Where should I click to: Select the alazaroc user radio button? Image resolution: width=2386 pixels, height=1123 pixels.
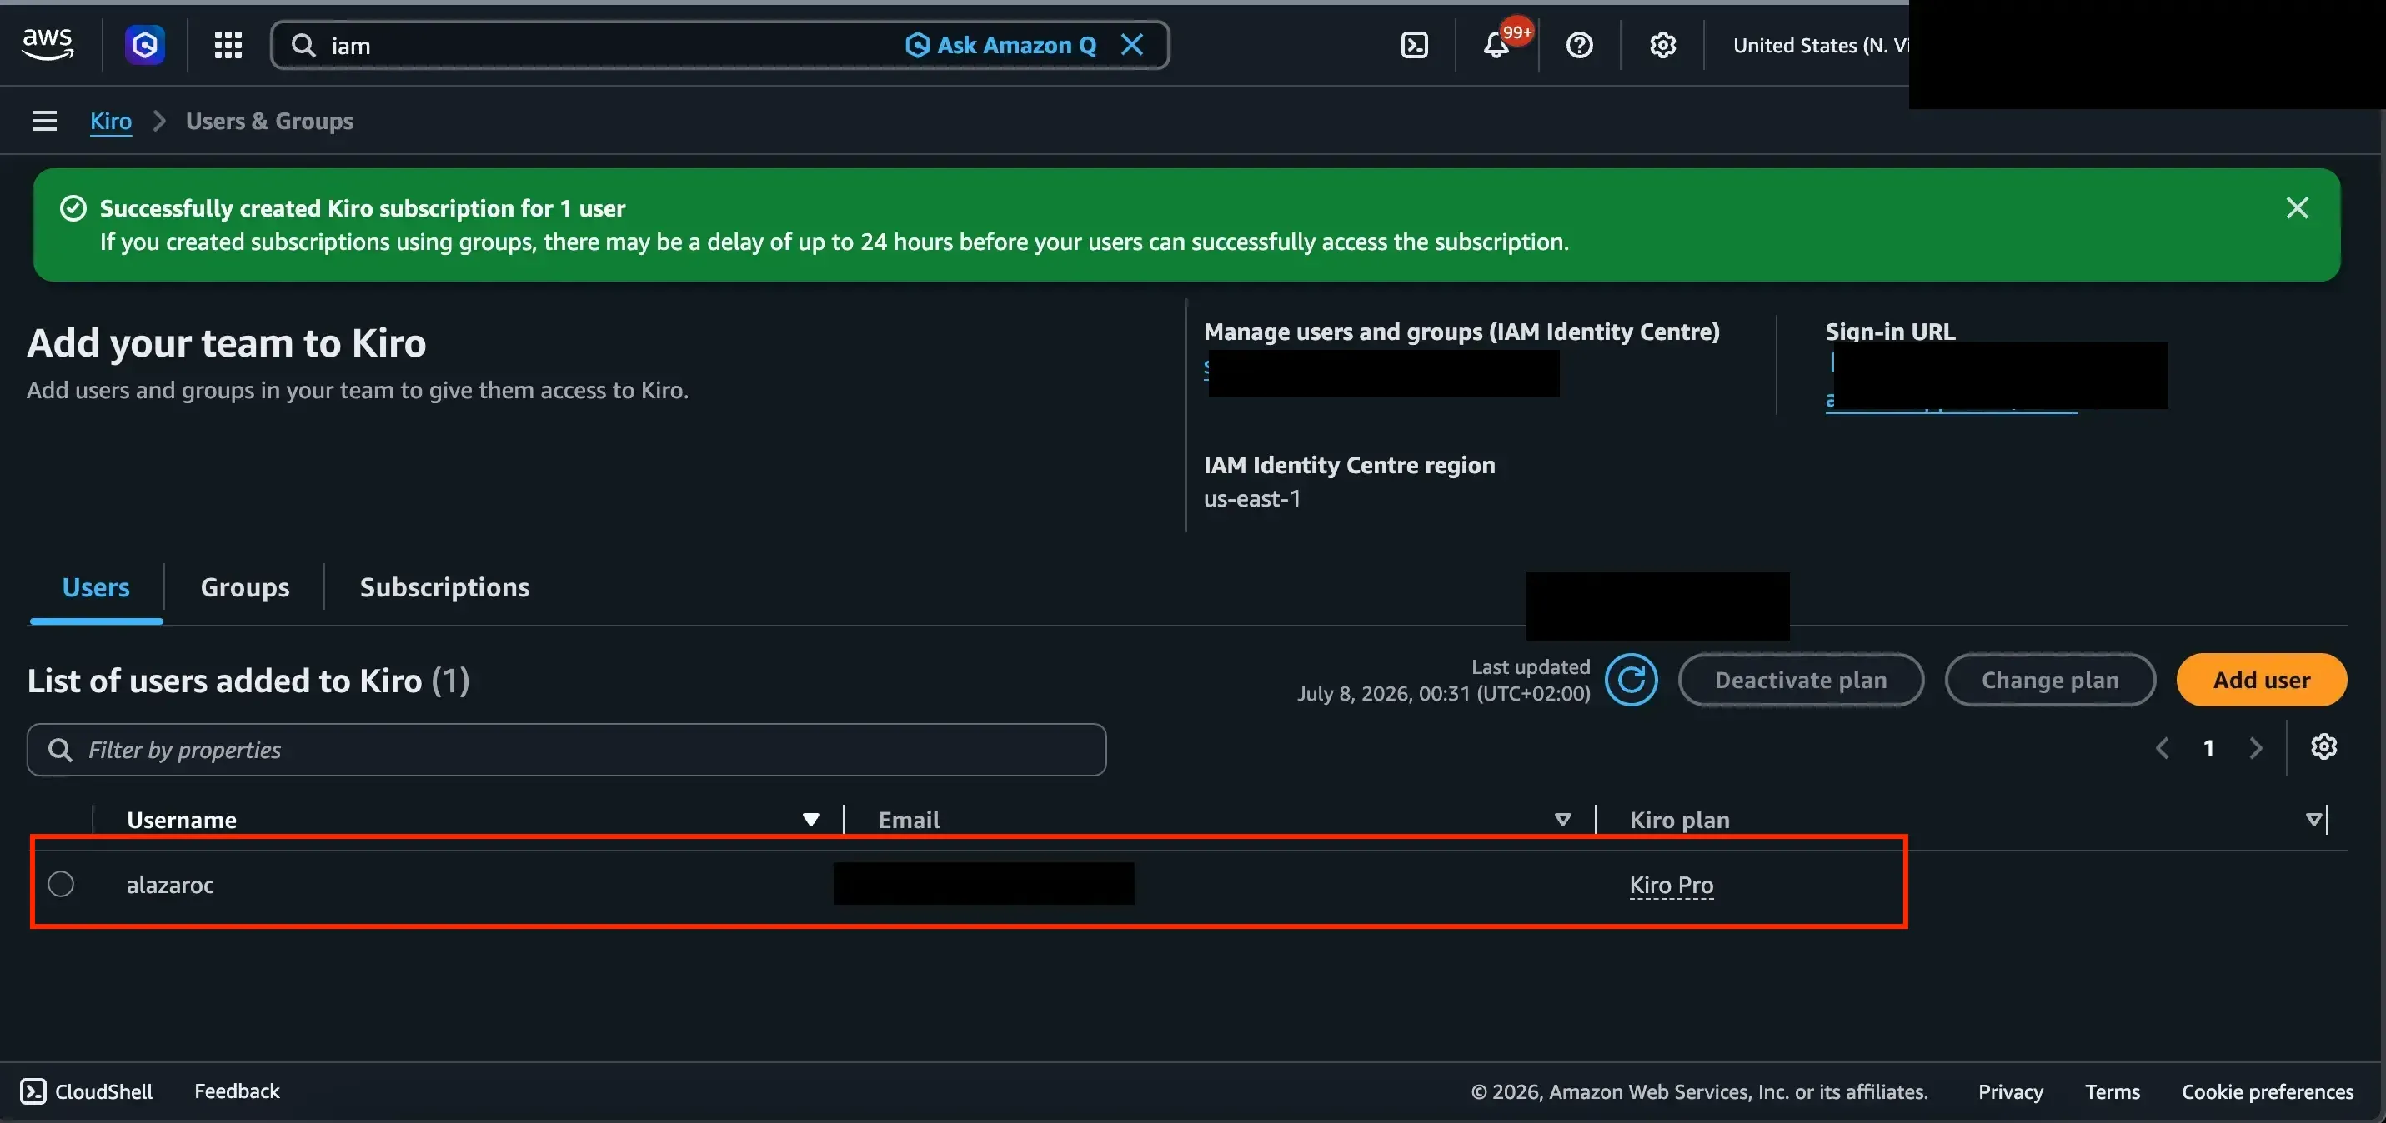(x=61, y=884)
